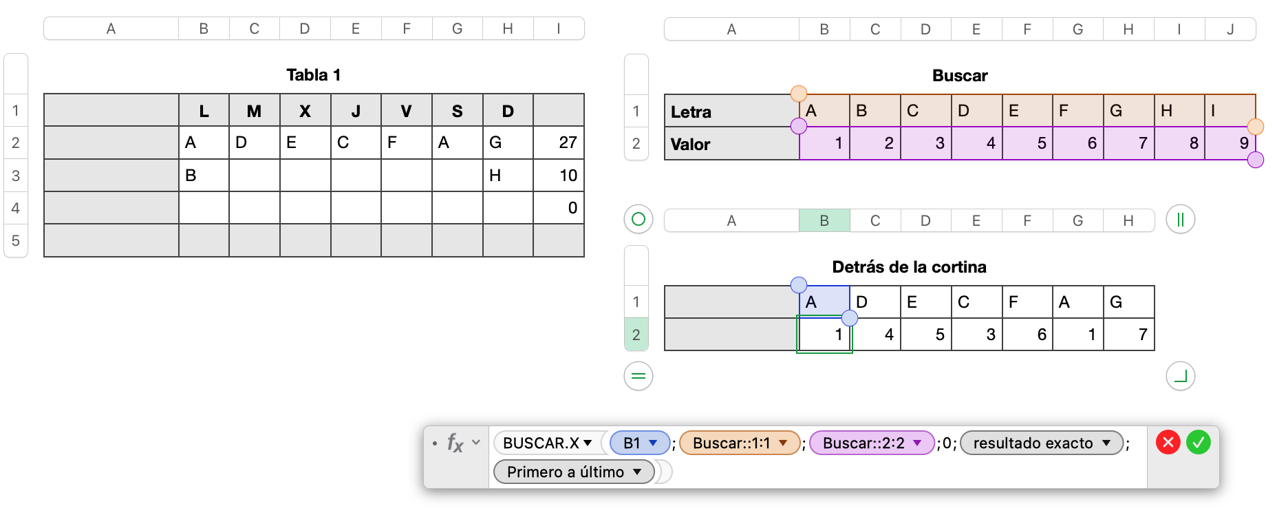The width and height of the screenshot is (1288, 526).
Task: Expand the 'resultado exacto' match type dropdown
Action: point(1106,443)
